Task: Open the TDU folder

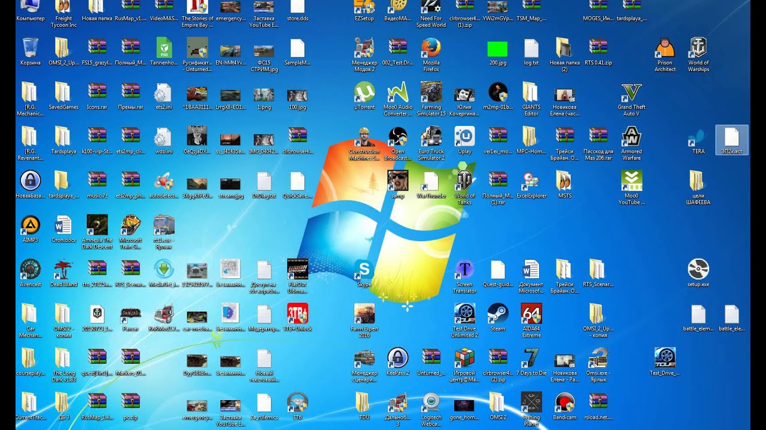Action: pos(364,406)
